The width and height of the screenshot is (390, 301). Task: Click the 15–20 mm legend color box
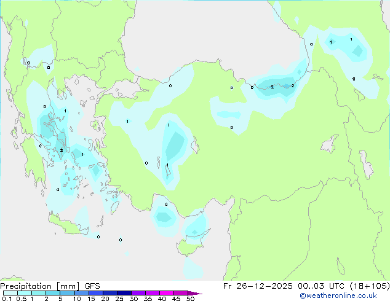pos(96,293)
